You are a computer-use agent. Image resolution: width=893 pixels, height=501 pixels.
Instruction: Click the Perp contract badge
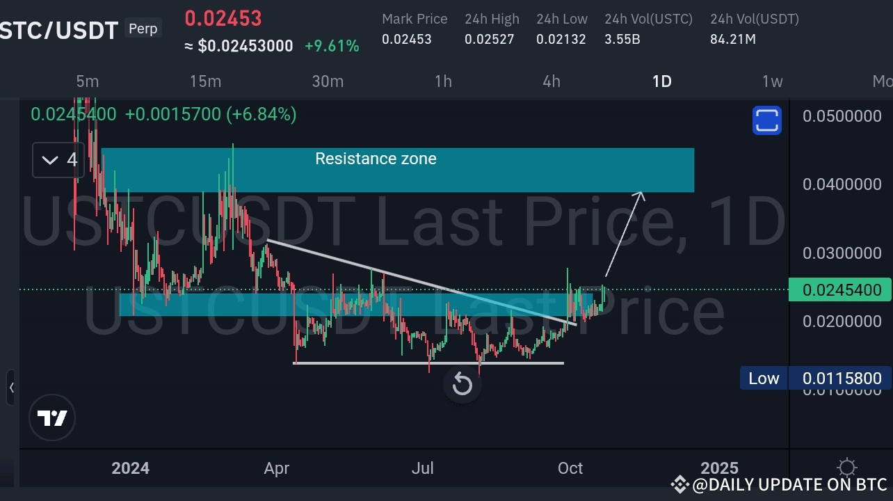tap(143, 29)
